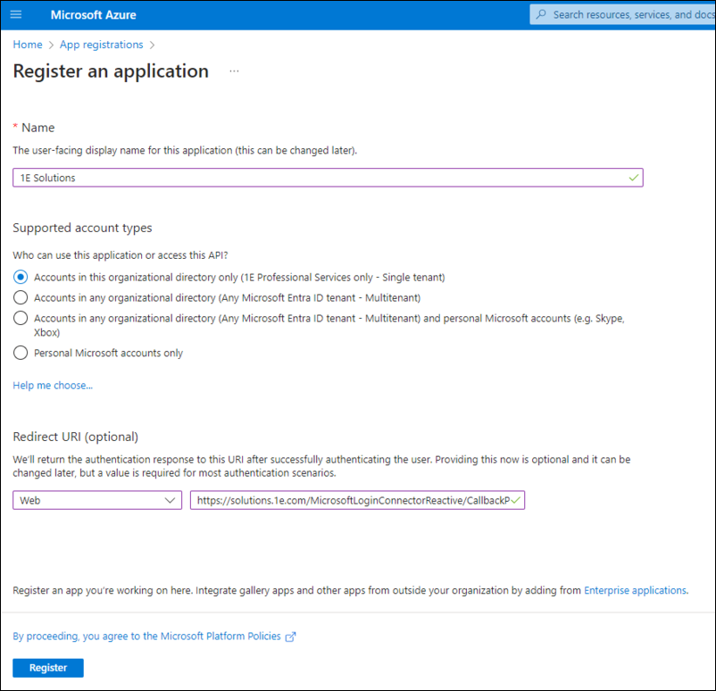Click the ellipsis next to Register an application
This screenshot has height=691, width=716.
click(234, 71)
